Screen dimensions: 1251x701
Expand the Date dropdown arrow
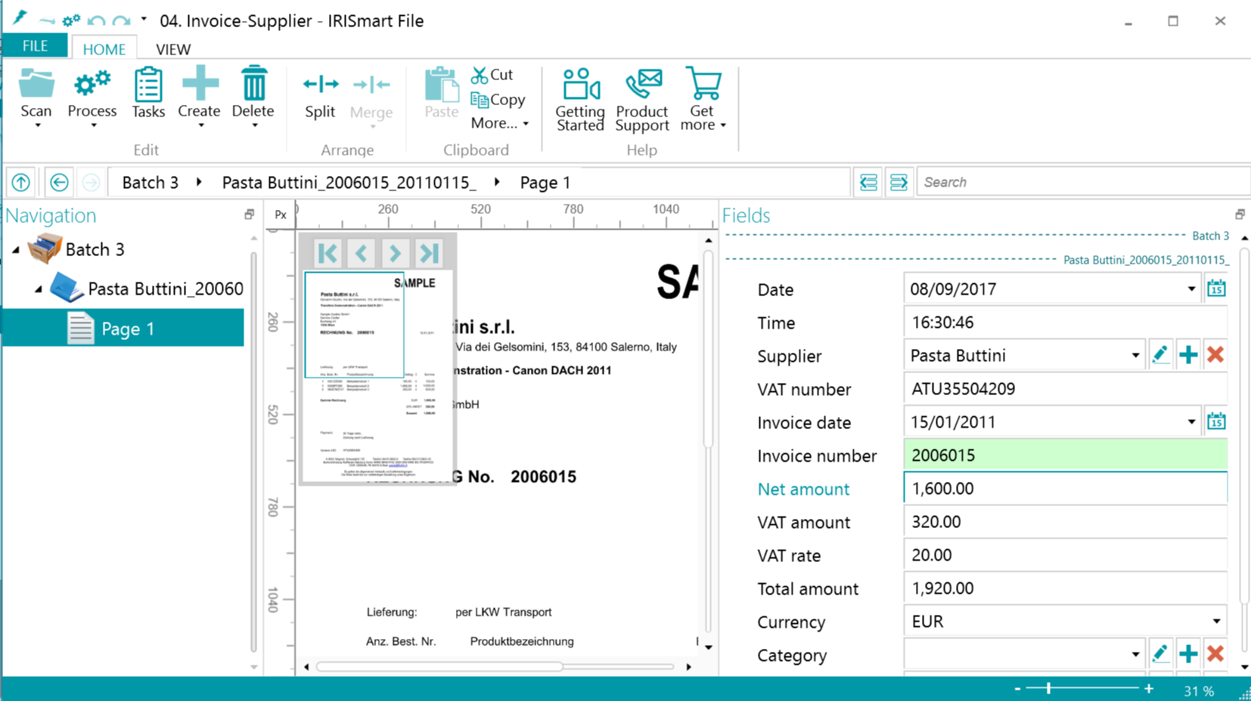coord(1191,289)
